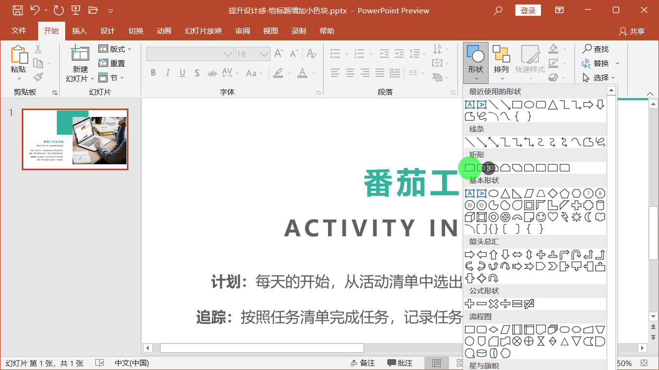Choose the double-headed arrow line in Lines
The width and height of the screenshot is (659, 370).
click(x=494, y=142)
